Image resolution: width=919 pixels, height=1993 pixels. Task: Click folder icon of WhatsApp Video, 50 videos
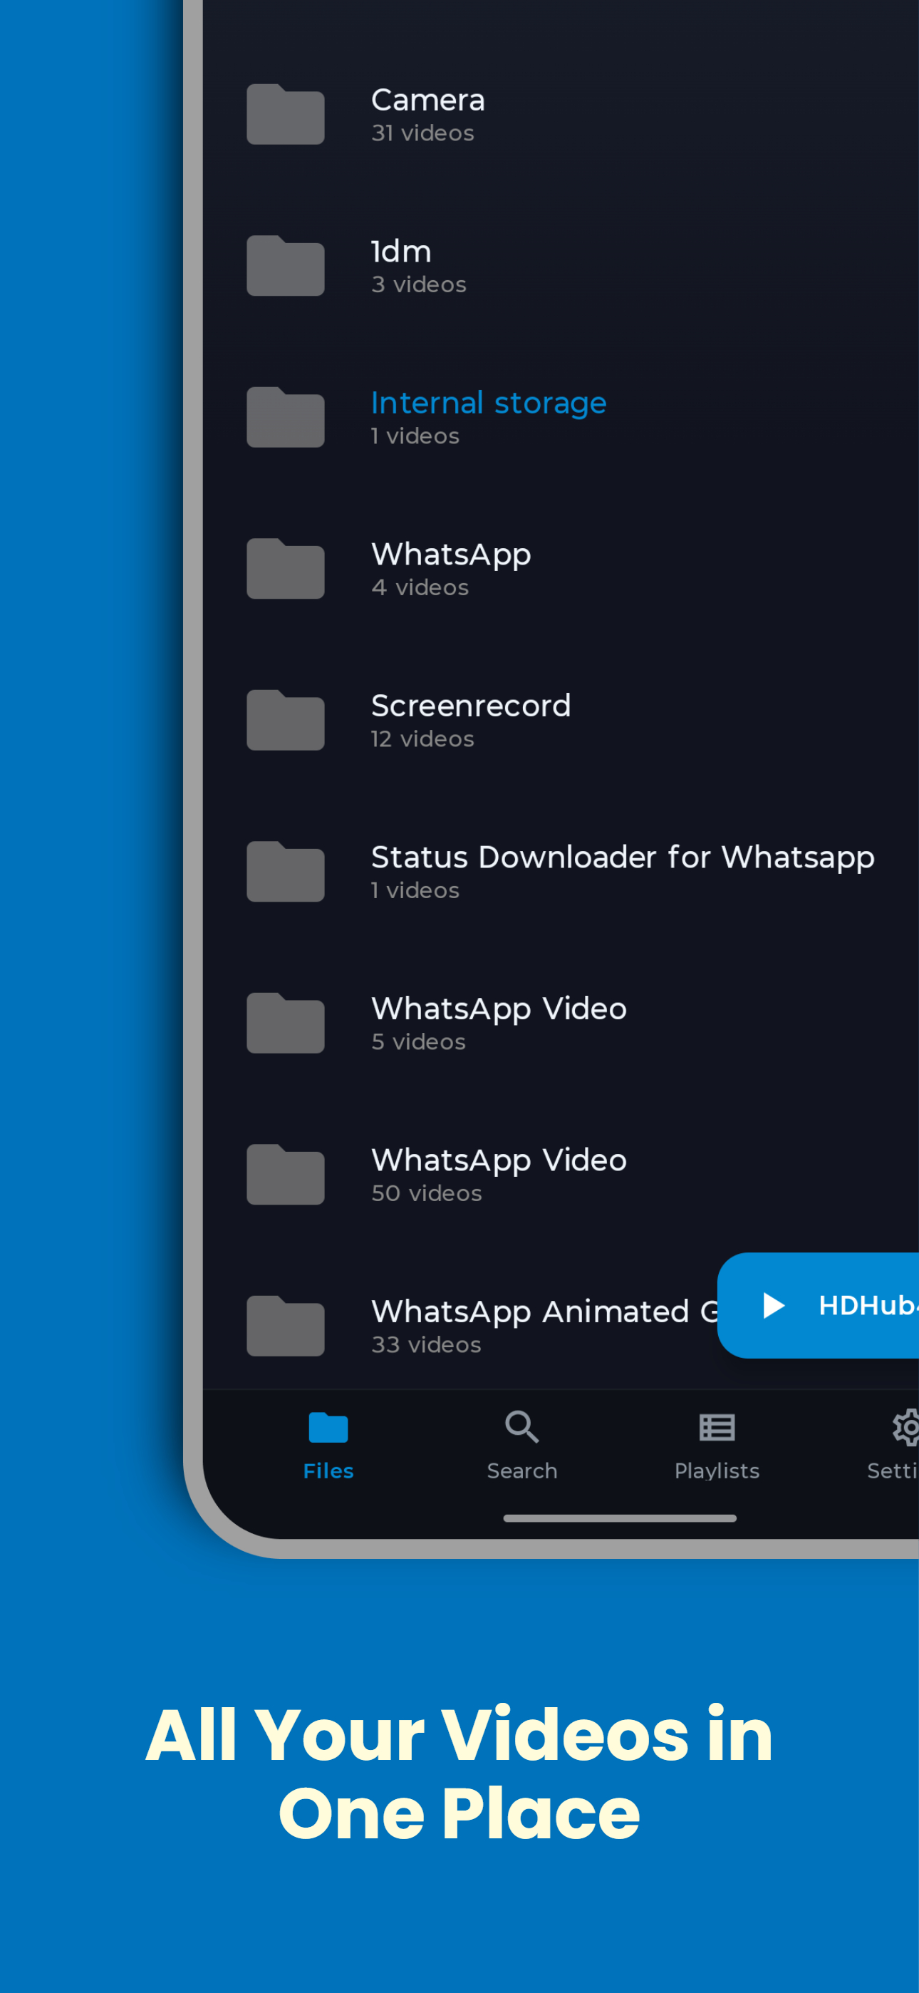point(286,1175)
